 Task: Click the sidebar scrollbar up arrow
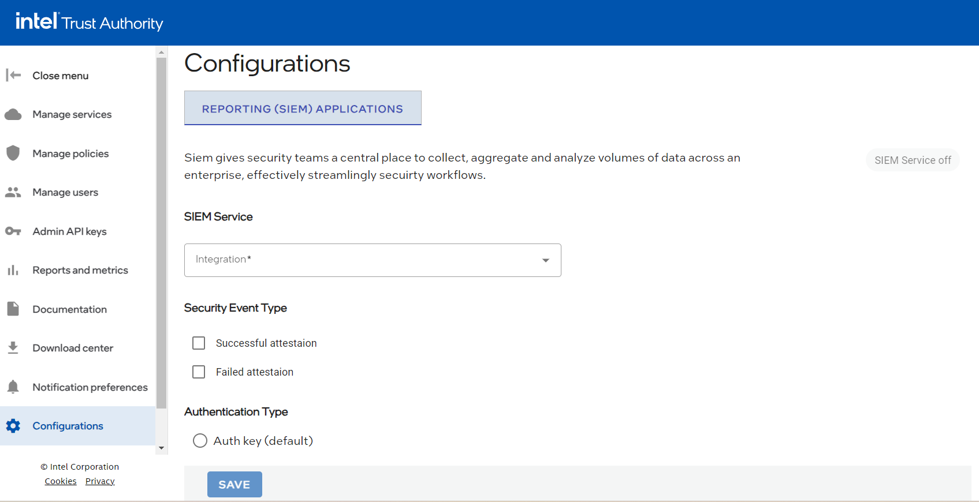[162, 52]
